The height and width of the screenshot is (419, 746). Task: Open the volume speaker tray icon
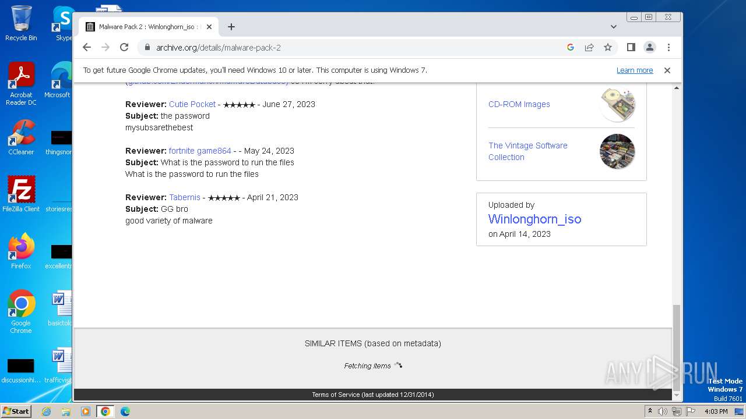[663, 411]
